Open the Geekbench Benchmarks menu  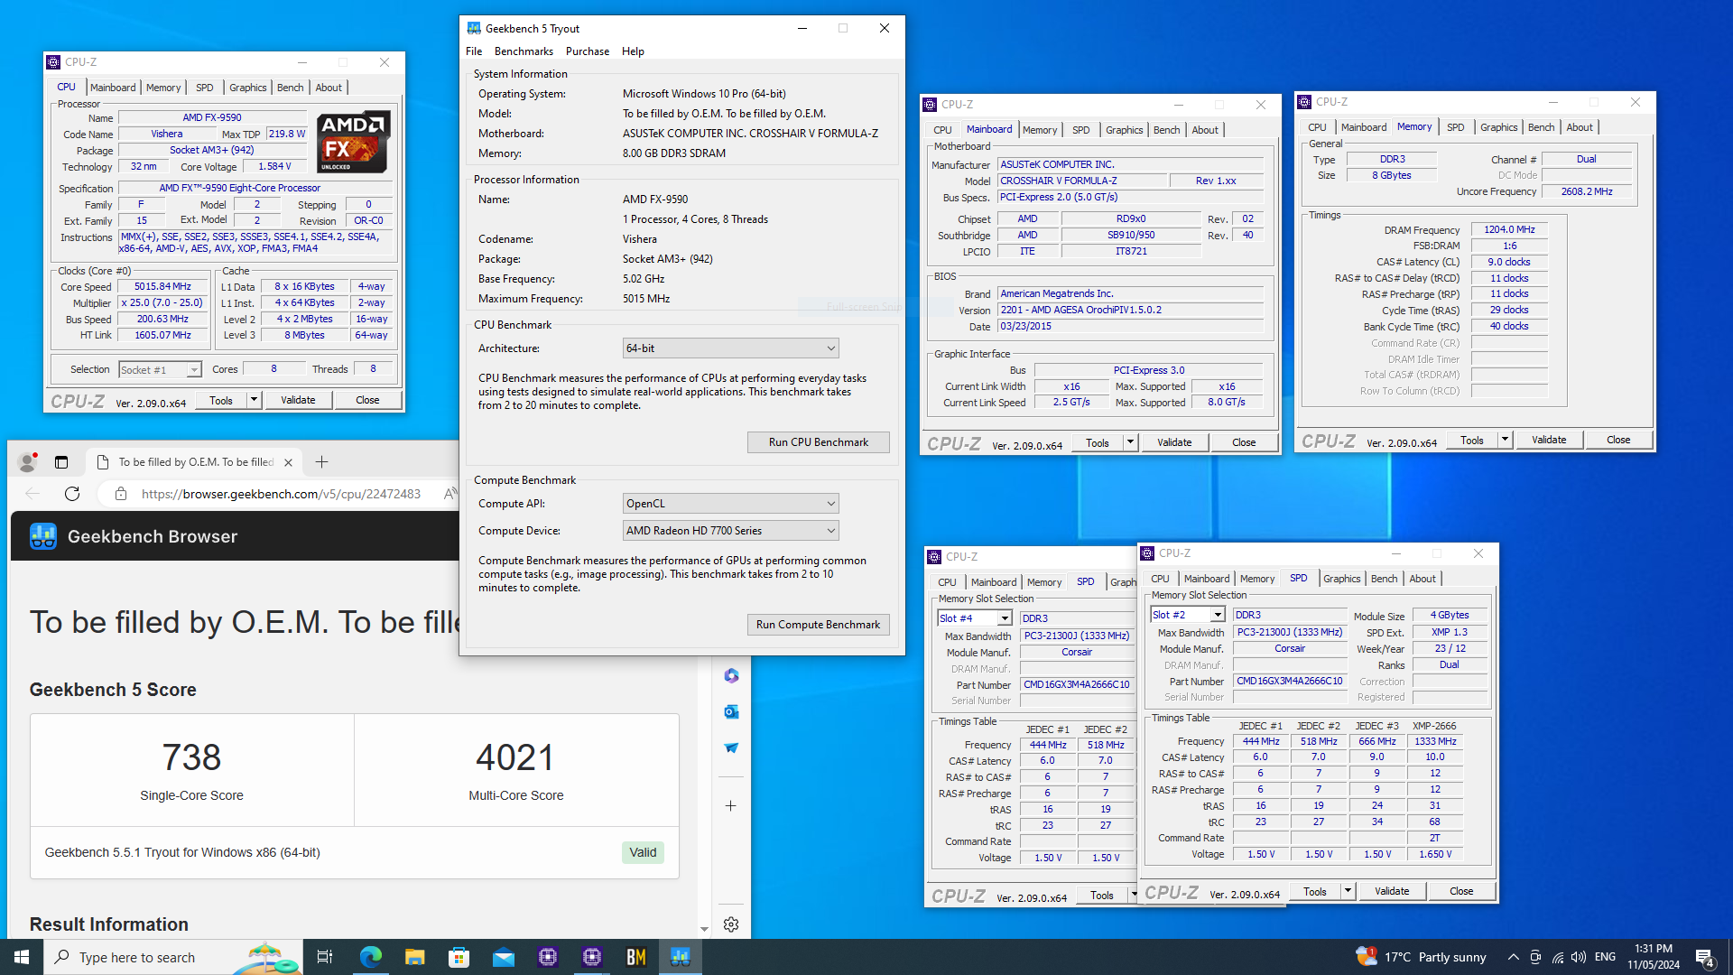(524, 51)
